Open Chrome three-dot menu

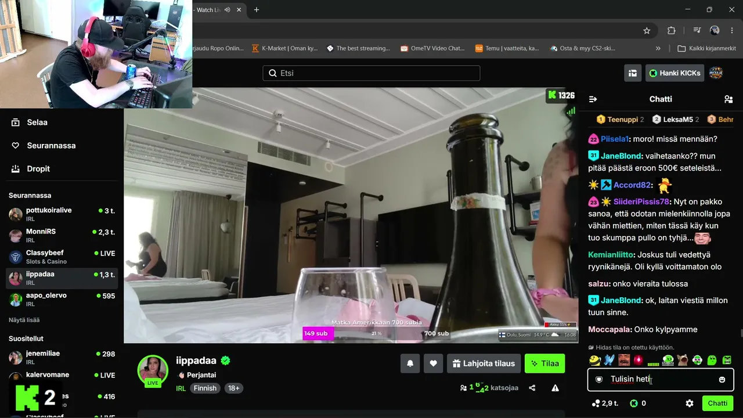coord(732,30)
